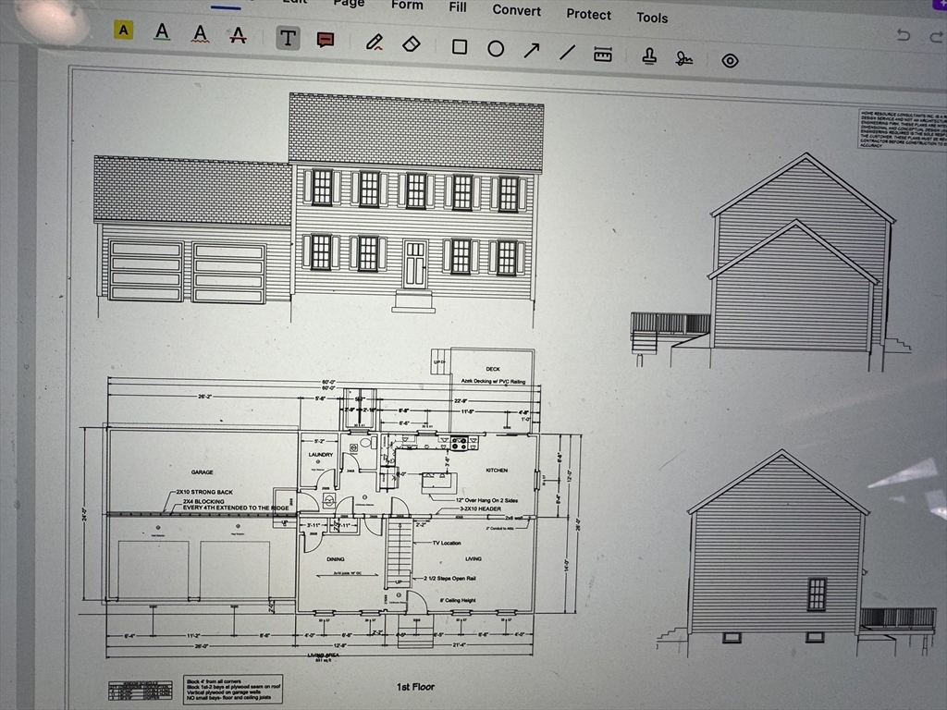Select the measurement ruler tool
This screenshot has height=710, width=947.
tap(603, 55)
